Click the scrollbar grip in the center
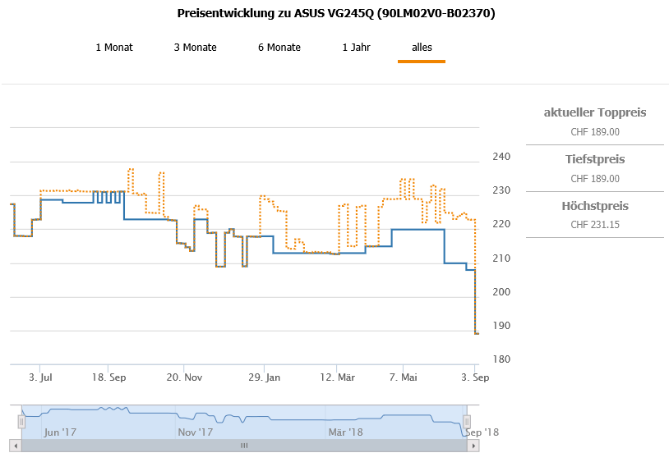 [x=244, y=446]
